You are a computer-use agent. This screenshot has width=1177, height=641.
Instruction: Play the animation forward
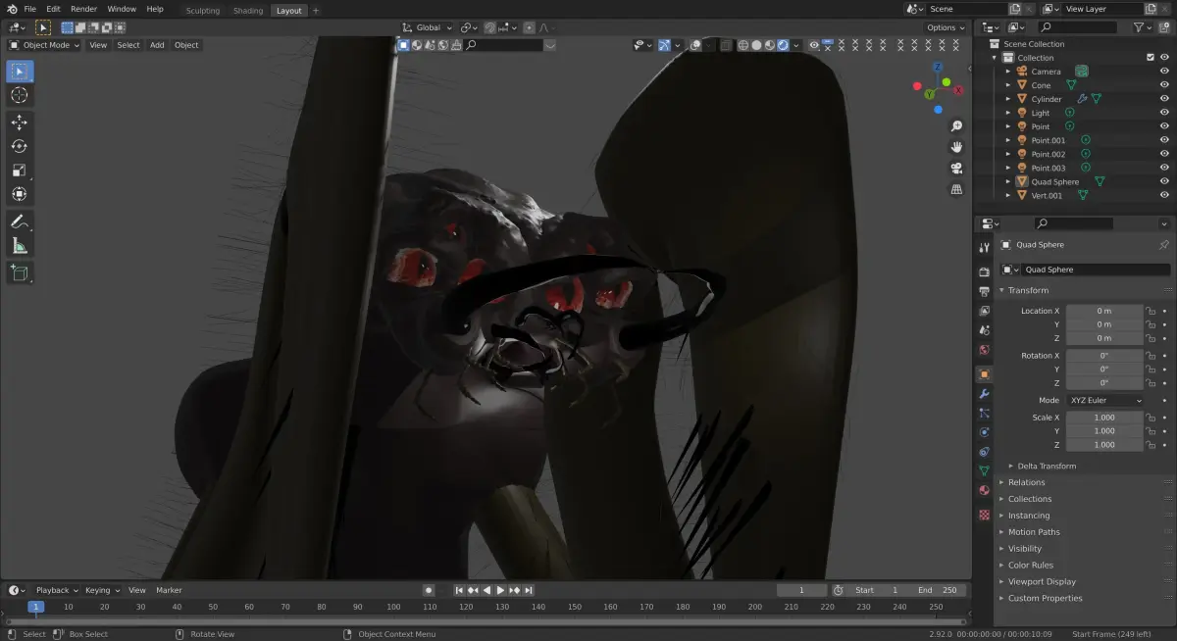(x=500, y=590)
